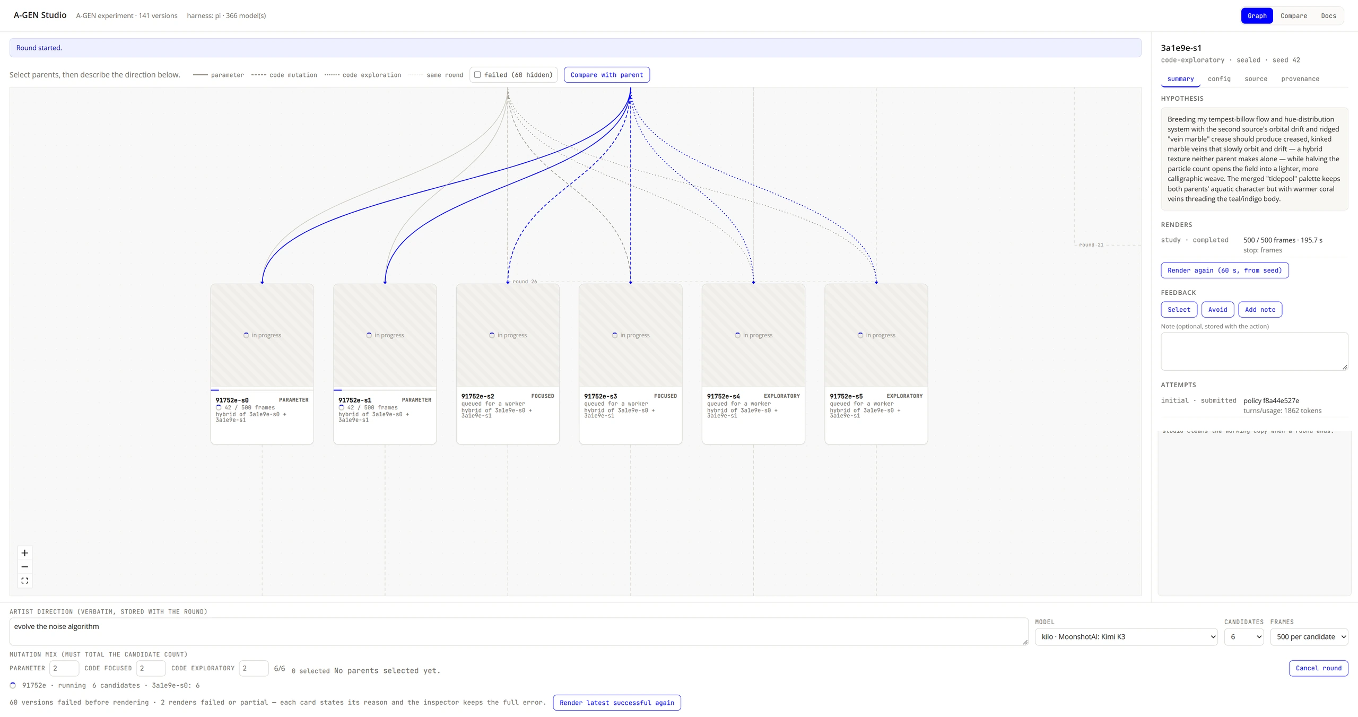Open the provenance tab
Screen dimensions: 1358x717
point(1300,79)
